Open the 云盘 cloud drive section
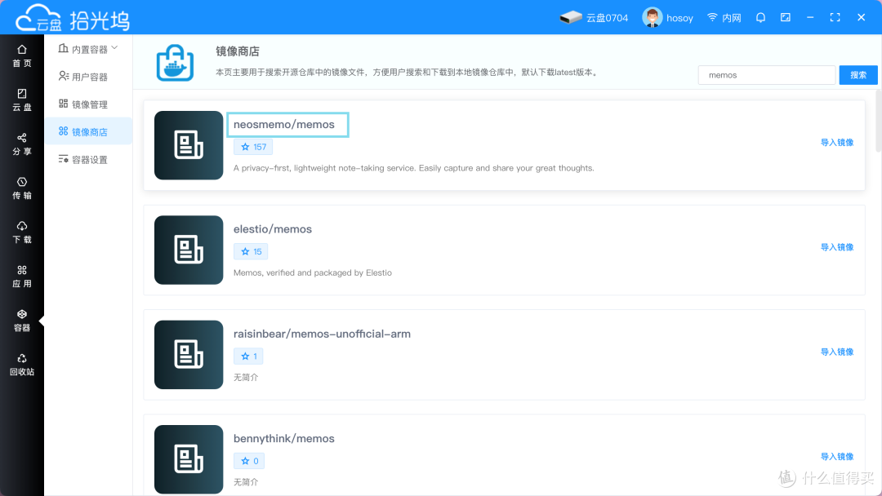 point(22,100)
